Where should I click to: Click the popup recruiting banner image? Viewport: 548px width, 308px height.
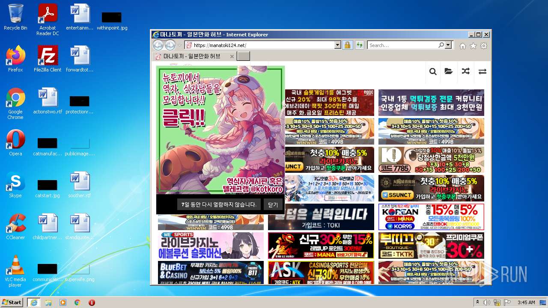220,130
